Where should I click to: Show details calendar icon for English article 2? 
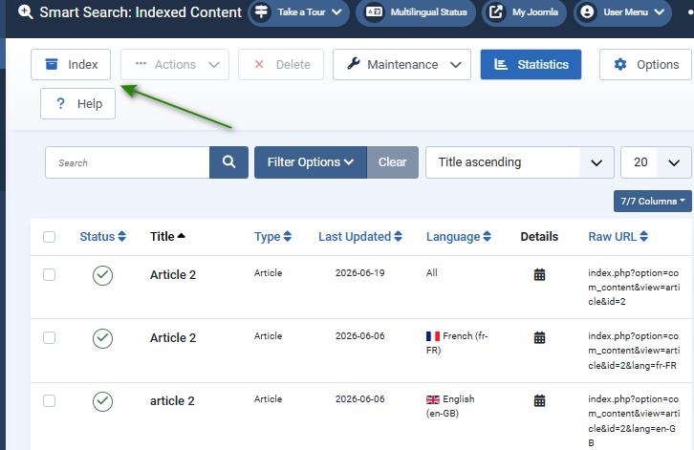pos(539,401)
